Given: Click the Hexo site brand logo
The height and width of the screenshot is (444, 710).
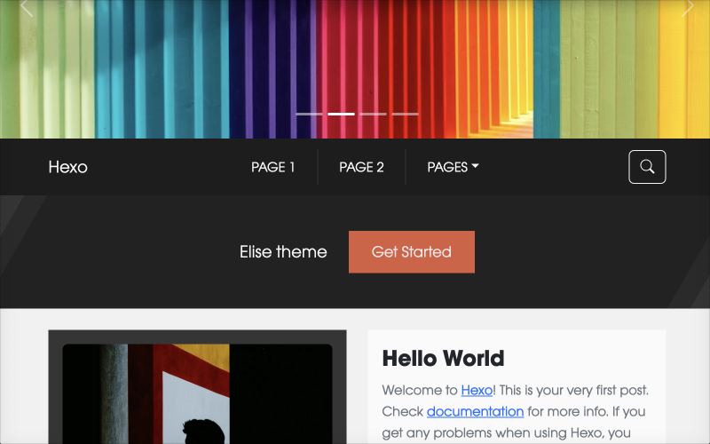Looking at the screenshot, I should [67, 167].
